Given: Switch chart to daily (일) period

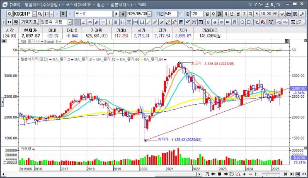Looking at the screenshot, I should click(x=207, y=14).
